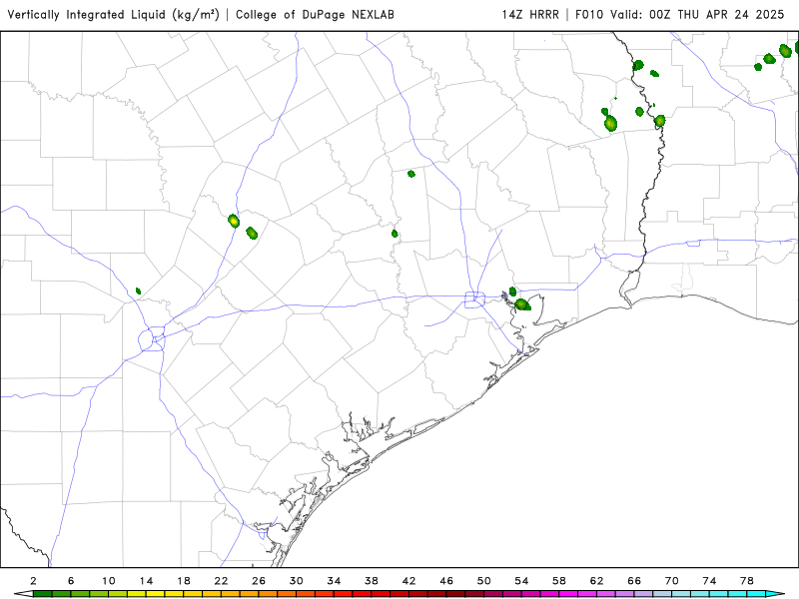Click colorbar value label 58
This screenshot has height=599, width=799.
[559, 581]
